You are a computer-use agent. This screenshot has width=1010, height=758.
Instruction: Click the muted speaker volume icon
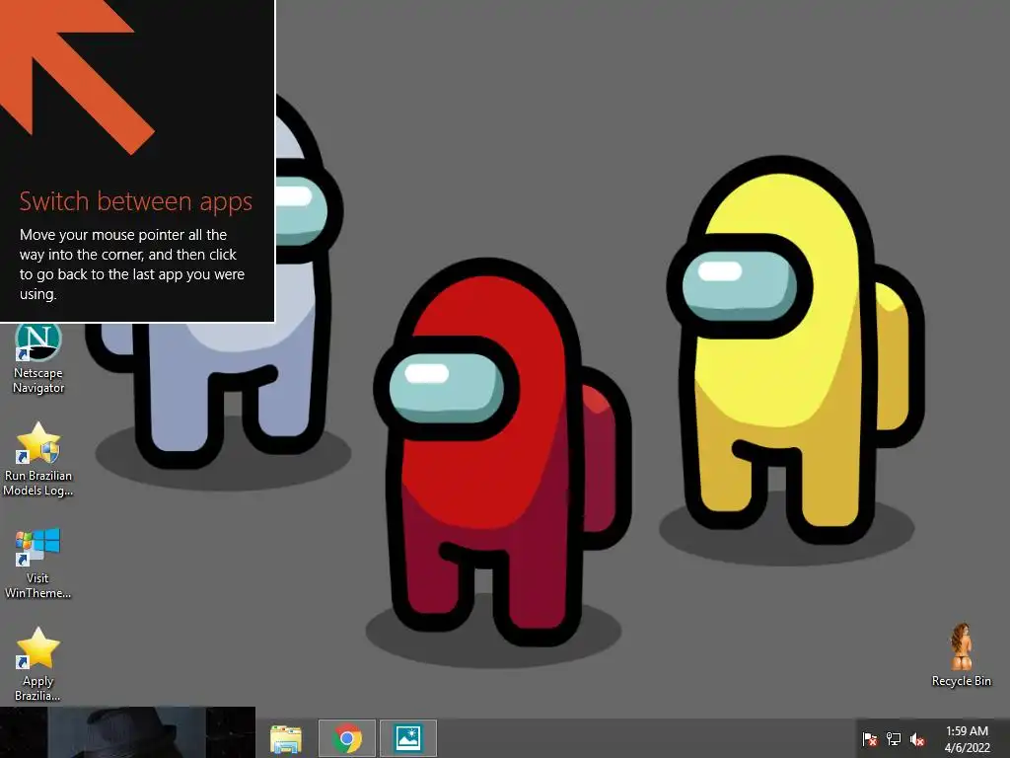click(917, 738)
